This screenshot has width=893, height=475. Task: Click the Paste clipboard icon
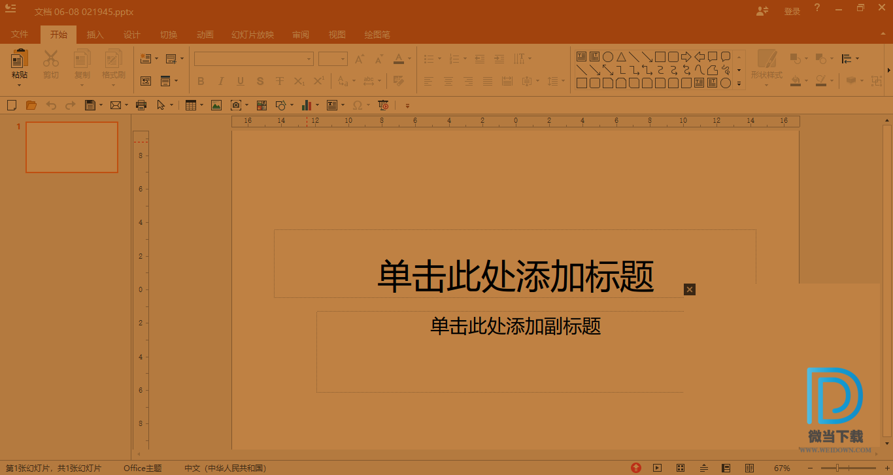tap(20, 59)
